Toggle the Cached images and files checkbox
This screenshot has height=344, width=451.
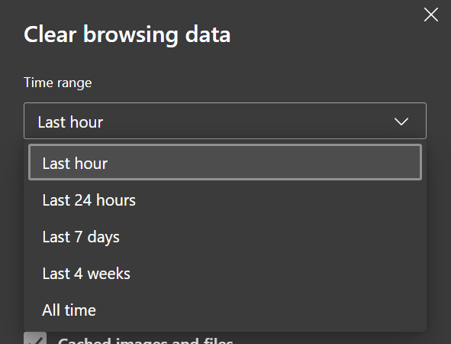tap(35, 339)
